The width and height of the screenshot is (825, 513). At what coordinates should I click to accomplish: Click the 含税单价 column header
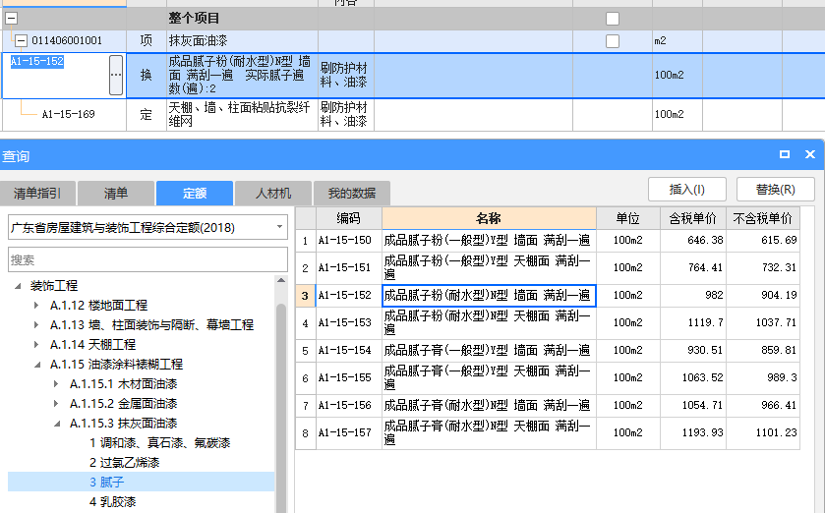tap(693, 218)
